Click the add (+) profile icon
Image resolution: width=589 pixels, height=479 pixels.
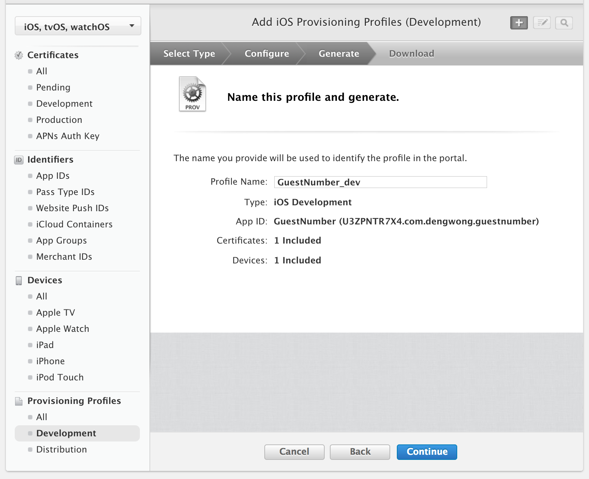(x=519, y=23)
